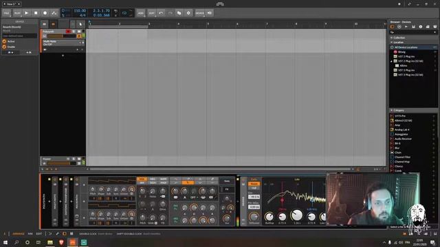The height and width of the screenshot is (247, 440).
Task: Collapse the Location section in Browser
Action: (x=391, y=43)
